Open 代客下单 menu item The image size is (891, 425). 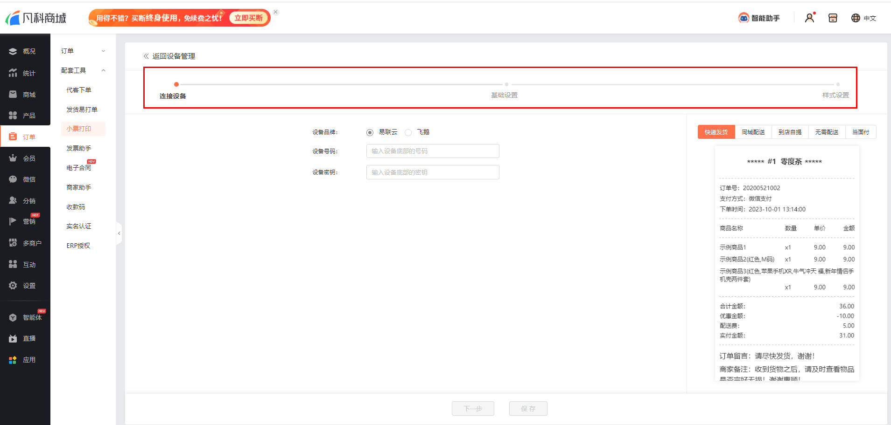click(78, 90)
